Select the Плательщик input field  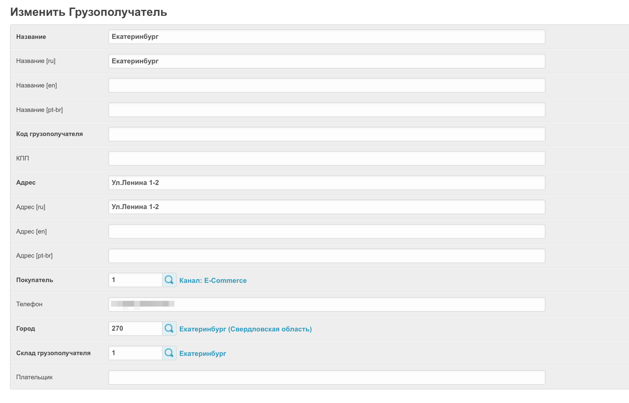click(326, 377)
